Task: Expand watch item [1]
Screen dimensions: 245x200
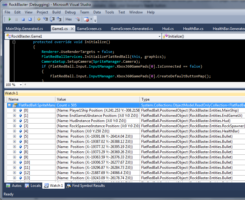Action: point(14,116)
